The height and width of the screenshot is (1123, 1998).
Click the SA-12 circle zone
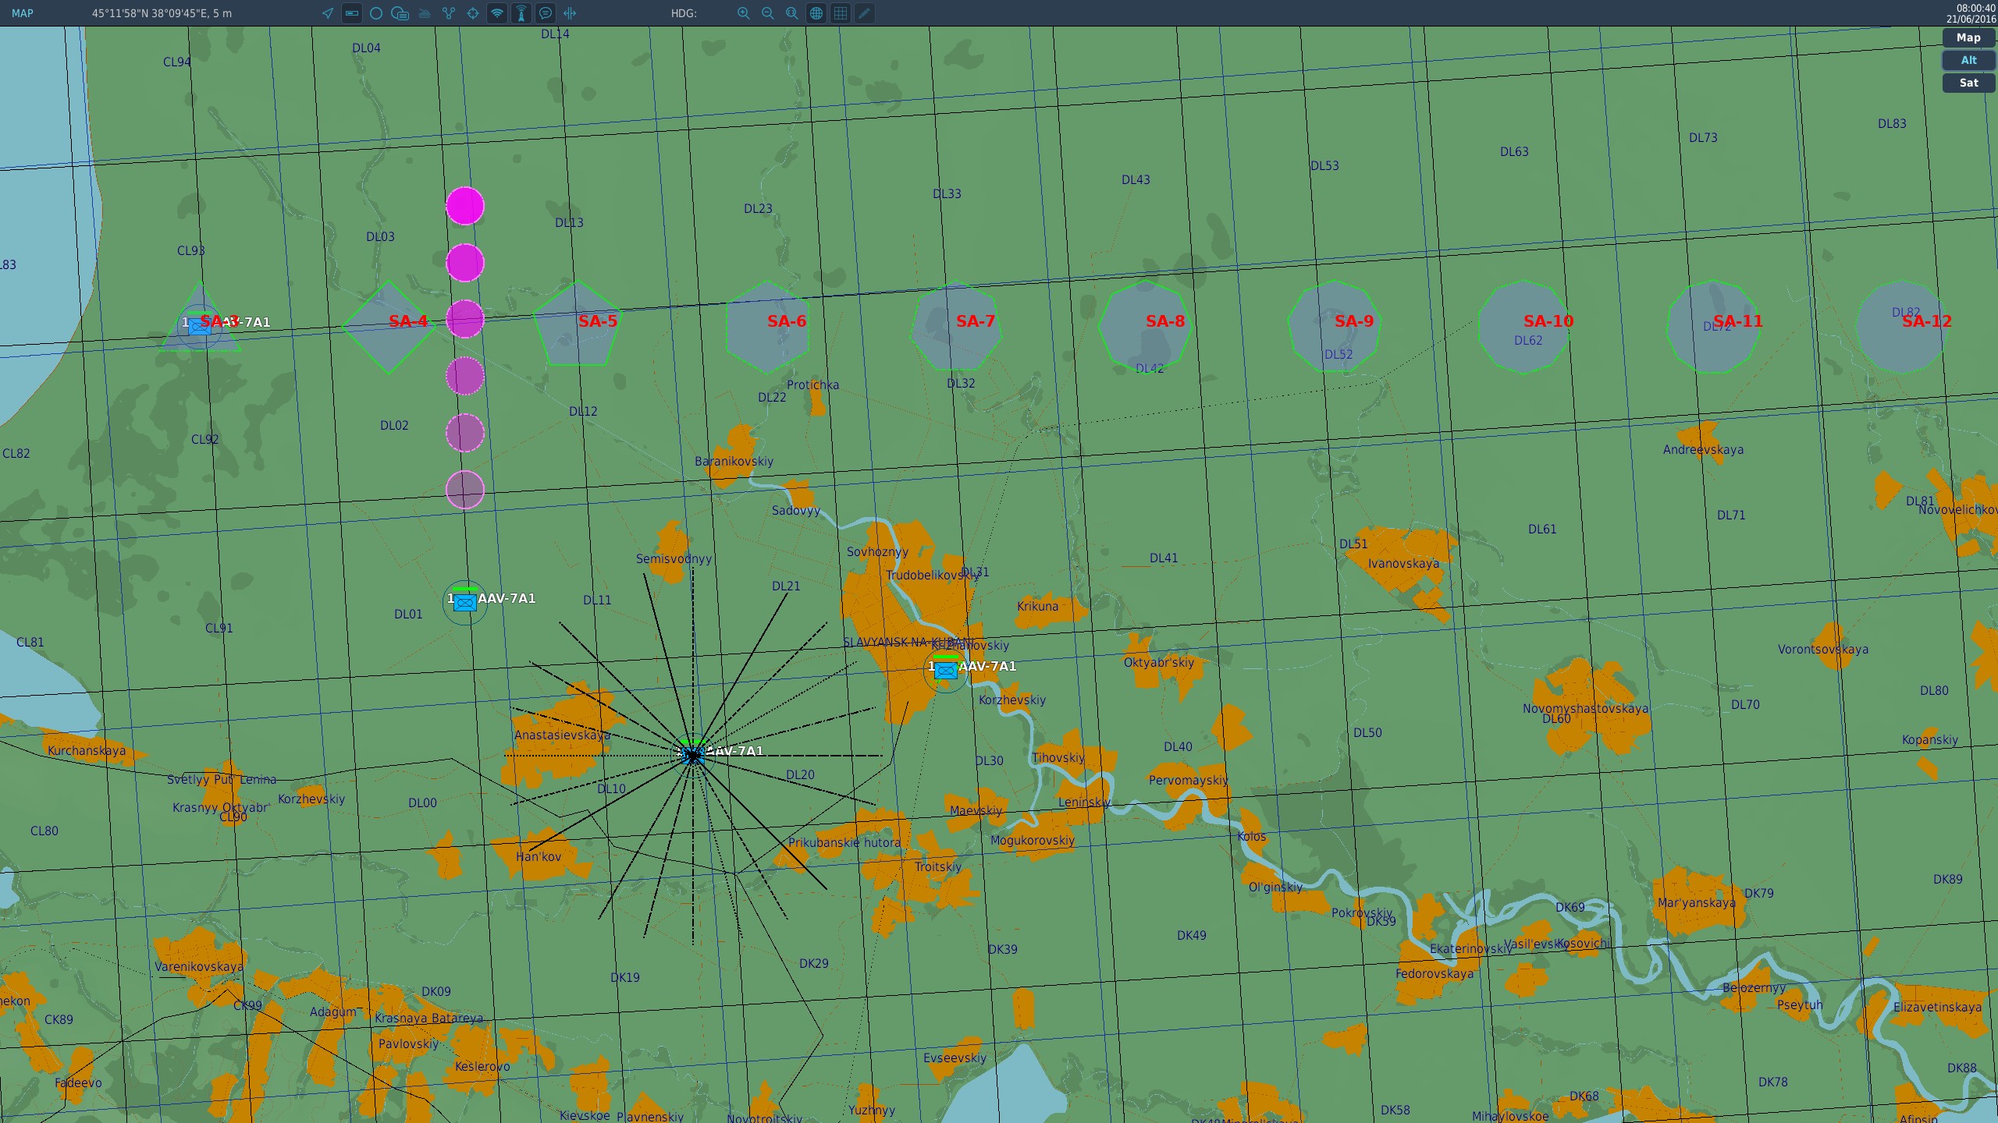[1903, 326]
